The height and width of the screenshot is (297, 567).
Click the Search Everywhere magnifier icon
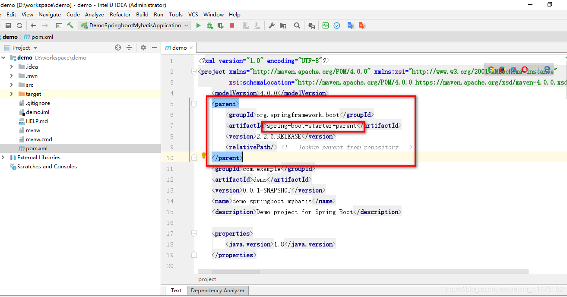297,25
